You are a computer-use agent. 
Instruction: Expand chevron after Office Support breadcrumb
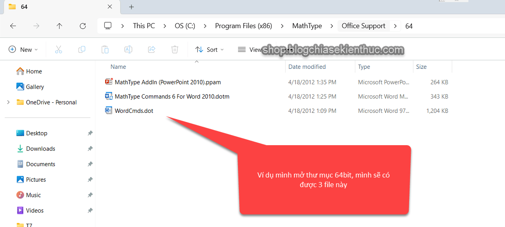tap(395, 26)
